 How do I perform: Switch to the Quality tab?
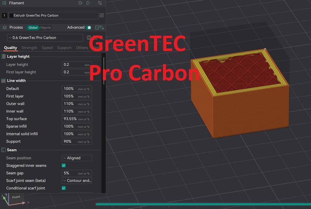pyautogui.click(x=10, y=48)
